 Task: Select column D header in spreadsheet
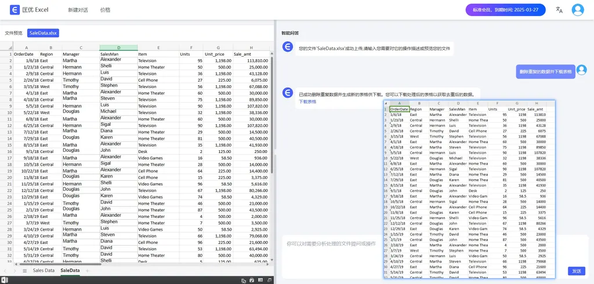coord(118,48)
